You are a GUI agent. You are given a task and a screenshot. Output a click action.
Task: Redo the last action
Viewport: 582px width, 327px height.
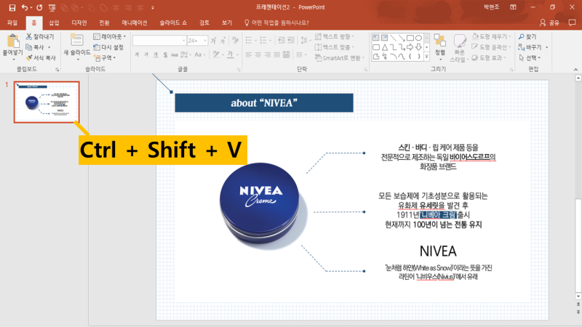(39, 7)
